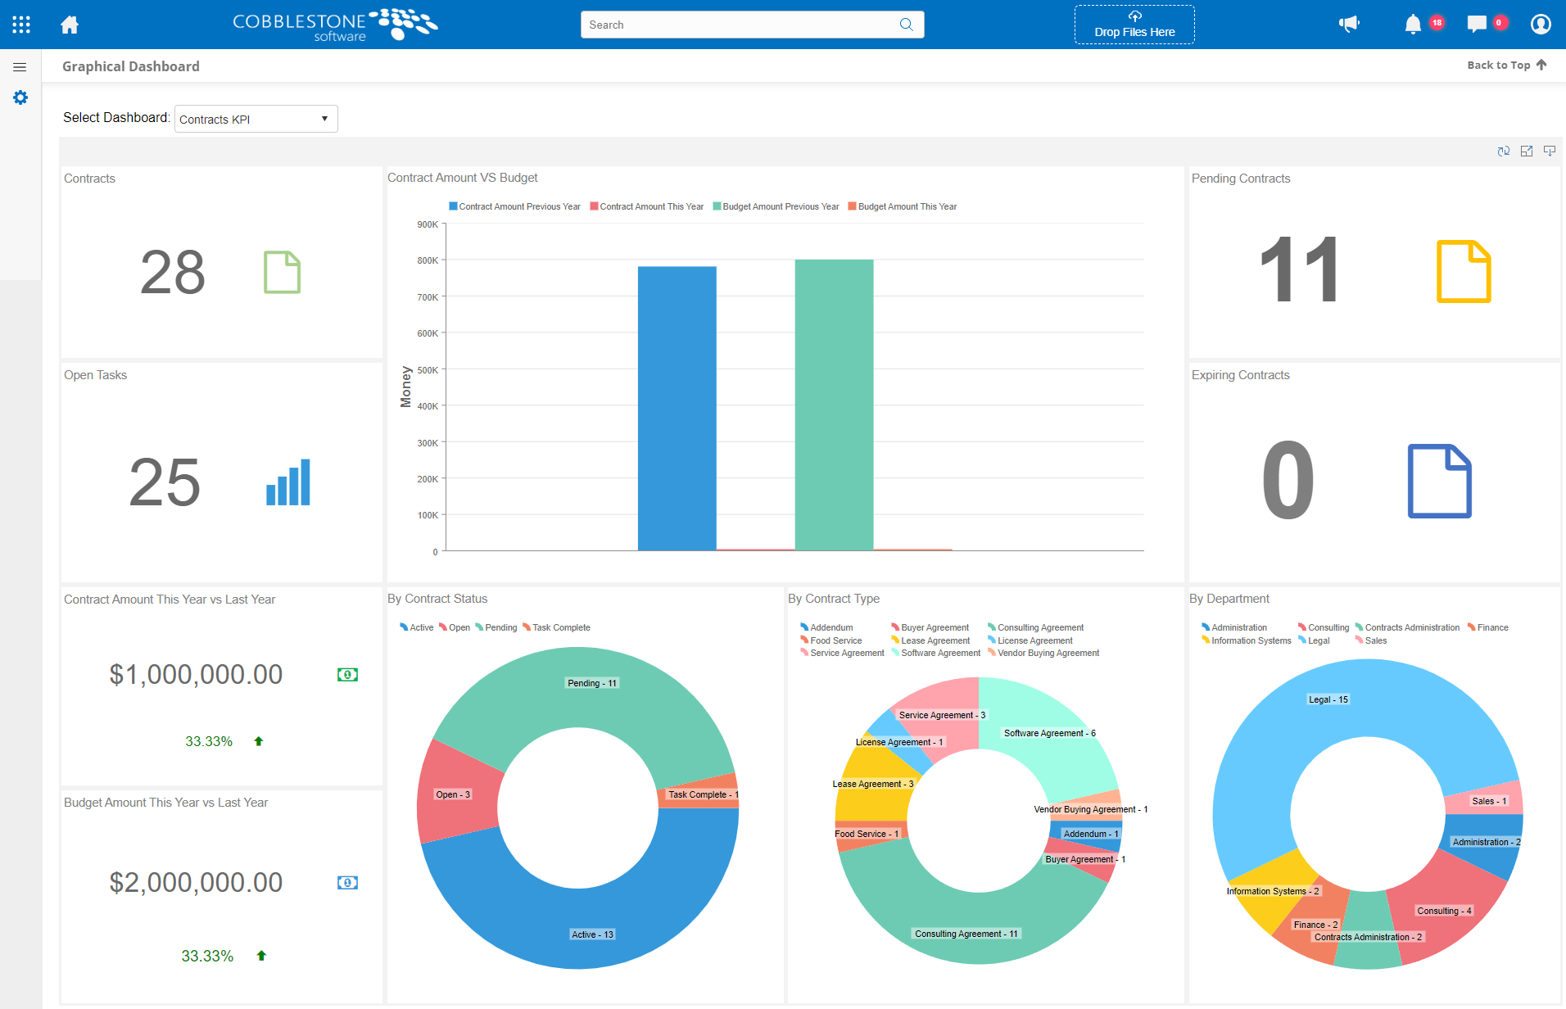The image size is (1566, 1009).
Task: Click the blue Expiring Contracts document icon
Action: 1439,481
